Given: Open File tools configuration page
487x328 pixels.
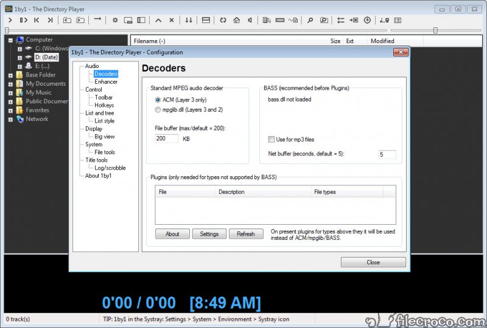Looking at the screenshot, I should [x=105, y=152].
